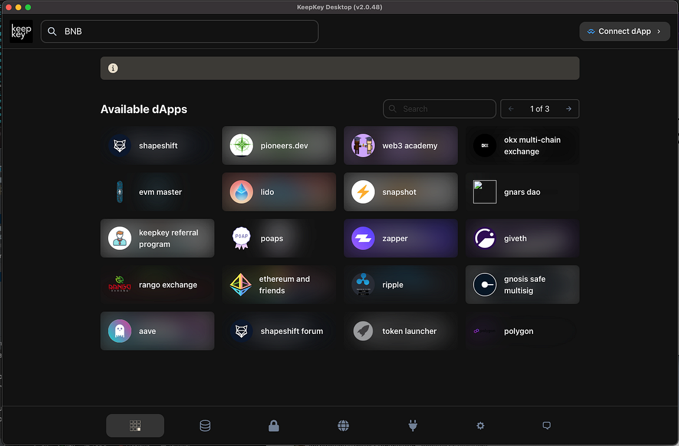Image resolution: width=679 pixels, height=446 pixels.
Task: Click the info icon on the notification banner
Action: [113, 68]
